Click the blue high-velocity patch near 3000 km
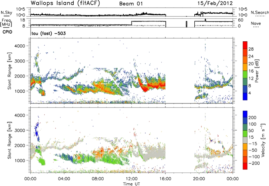269x186 pixels. click(x=37, y=132)
